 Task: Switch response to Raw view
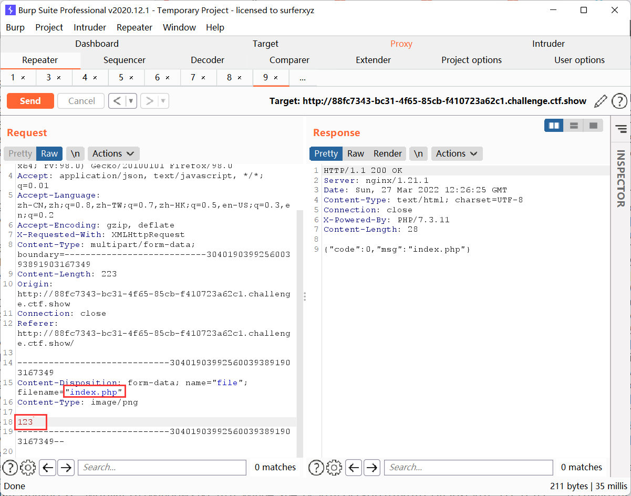coord(356,153)
